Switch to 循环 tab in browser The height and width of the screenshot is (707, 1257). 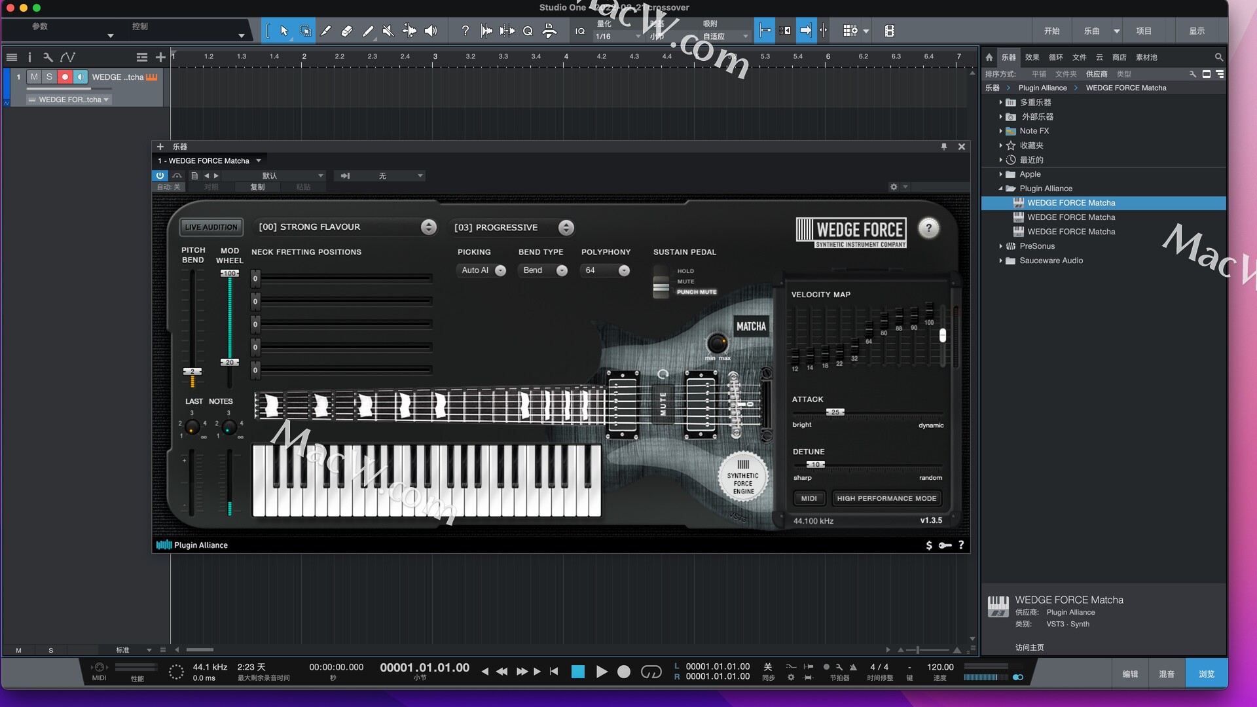(1055, 57)
